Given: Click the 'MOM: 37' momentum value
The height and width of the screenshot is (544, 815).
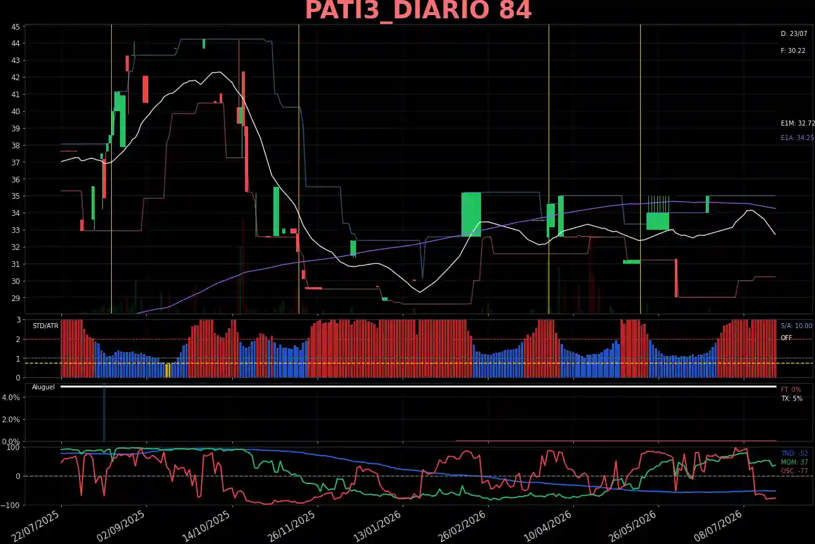Looking at the screenshot, I should coord(794,462).
